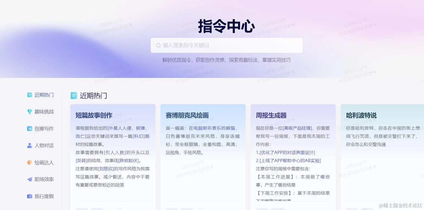The height and width of the screenshot is (210, 424).
Task: Click the 人物对话 person icon
Action: point(30,145)
